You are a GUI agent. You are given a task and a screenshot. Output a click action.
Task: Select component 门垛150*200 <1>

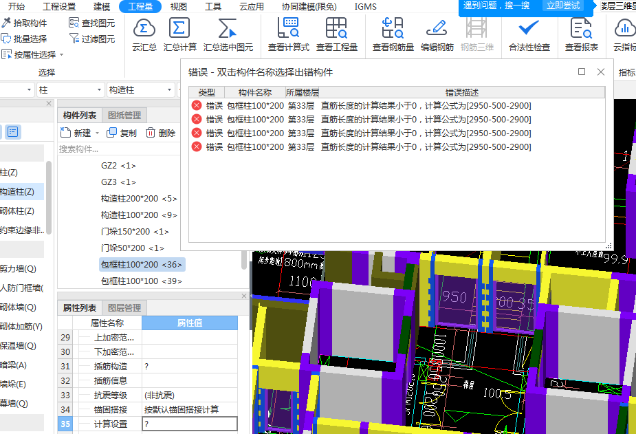135,232
